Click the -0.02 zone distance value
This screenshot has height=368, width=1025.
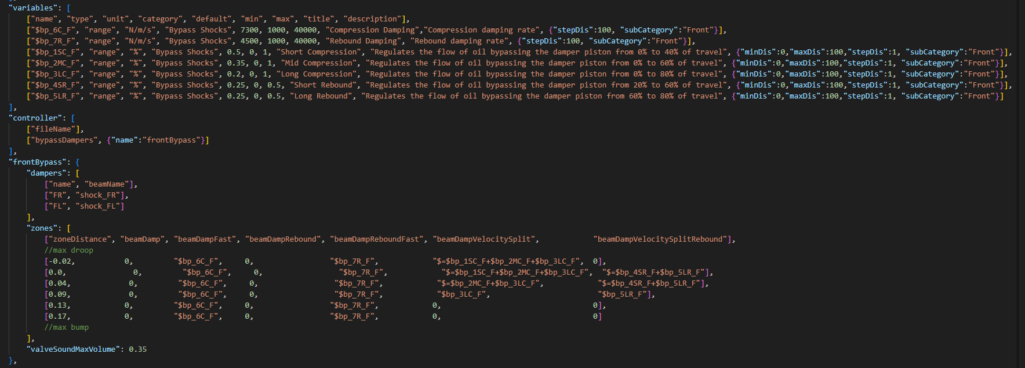click(60, 261)
